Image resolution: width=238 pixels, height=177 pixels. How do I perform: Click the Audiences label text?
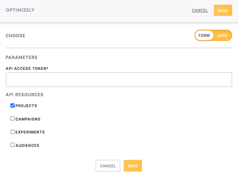[27, 145]
